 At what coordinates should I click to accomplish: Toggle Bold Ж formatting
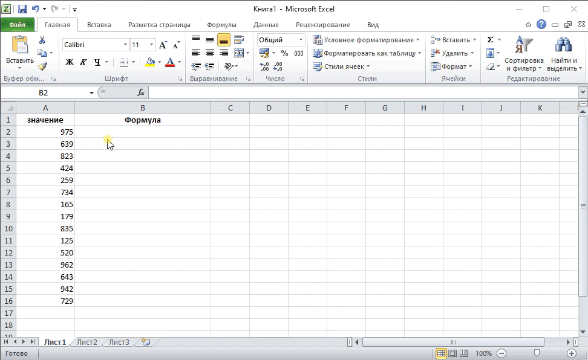(x=70, y=62)
